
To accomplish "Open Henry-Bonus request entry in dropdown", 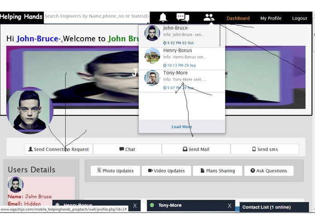I will (x=182, y=58).
